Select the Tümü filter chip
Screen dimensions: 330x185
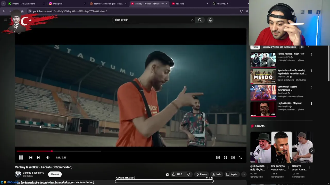tap(255, 47)
